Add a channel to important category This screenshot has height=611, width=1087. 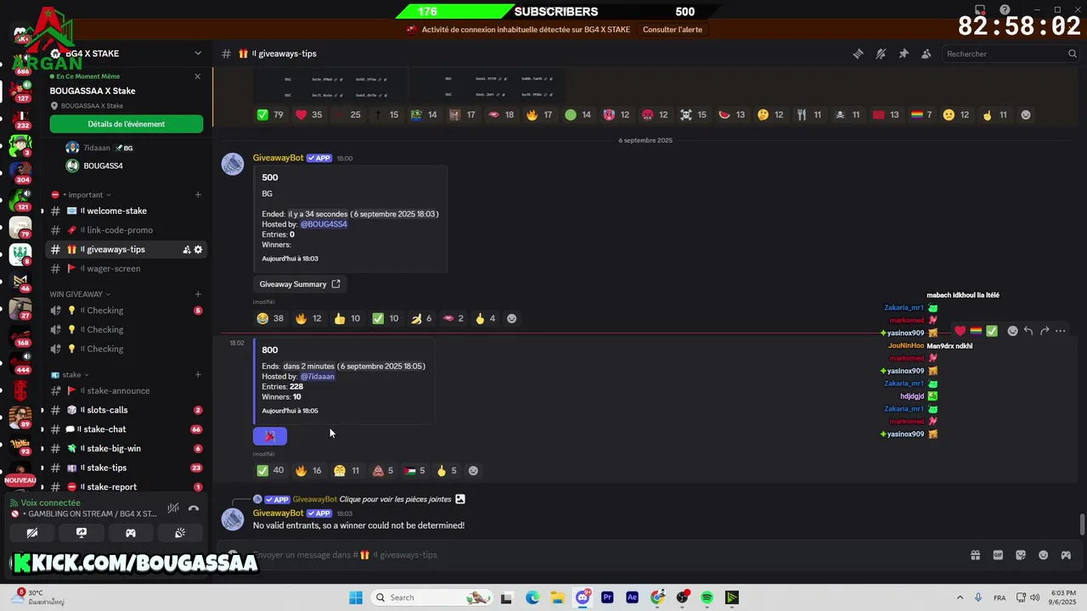tap(198, 194)
